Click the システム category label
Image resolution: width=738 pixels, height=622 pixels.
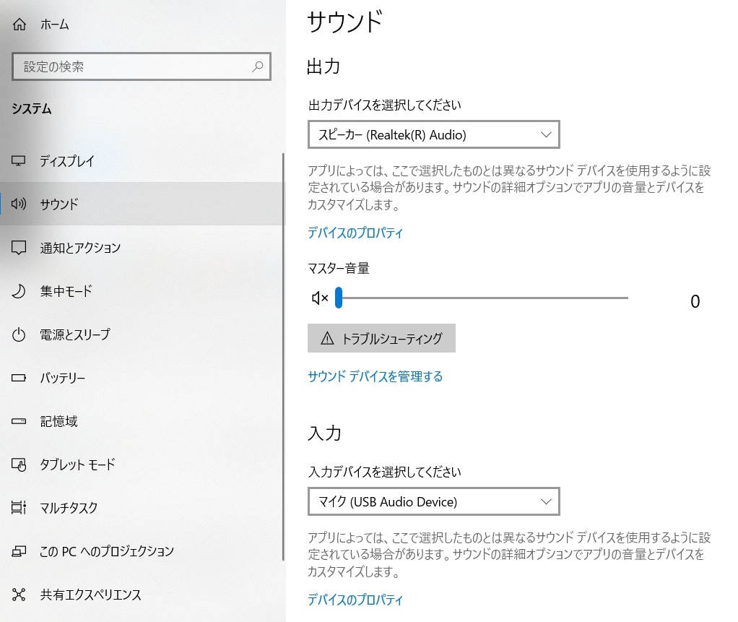32,109
